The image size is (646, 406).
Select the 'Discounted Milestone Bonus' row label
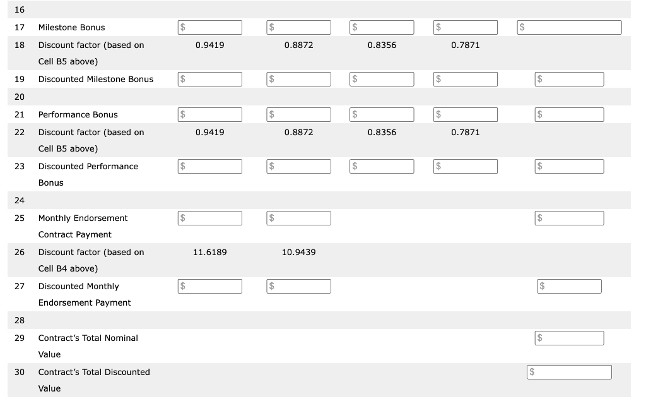tap(96, 79)
